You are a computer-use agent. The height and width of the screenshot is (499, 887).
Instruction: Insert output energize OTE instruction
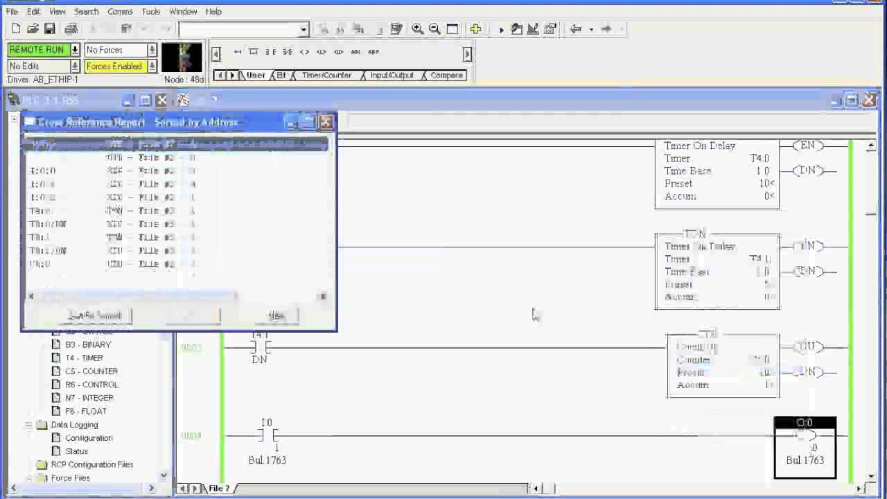click(304, 52)
